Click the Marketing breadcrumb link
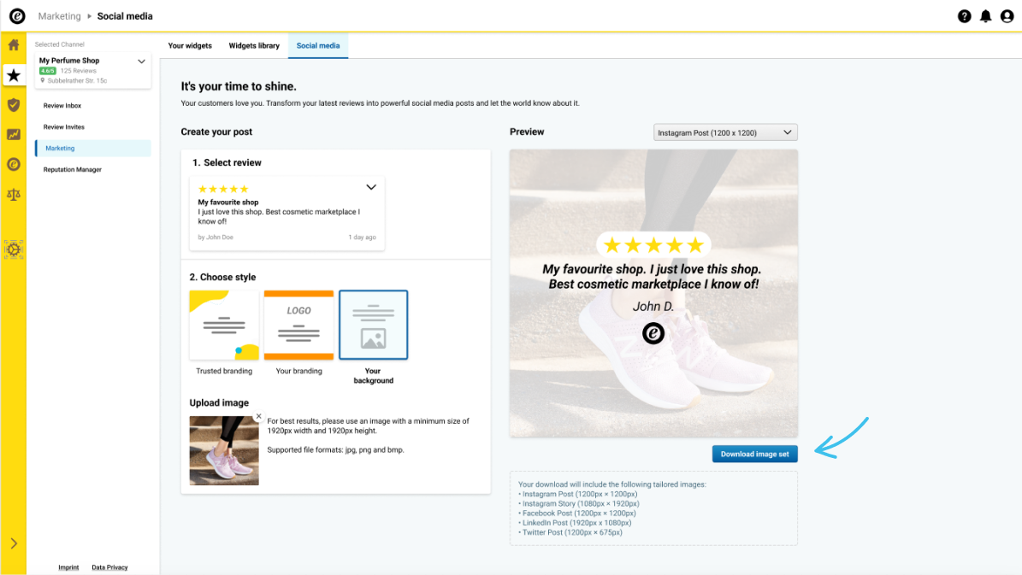The width and height of the screenshot is (1022, 575). (x=59, y=16)
